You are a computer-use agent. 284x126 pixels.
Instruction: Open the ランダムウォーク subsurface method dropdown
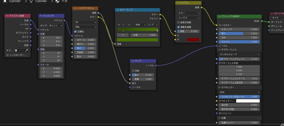tap(239, 54)
